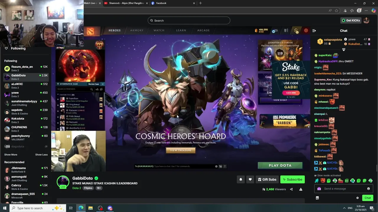The image size is (378, 212).
Task: Open the Kick user profile avatar
Action: (x=366, y=20)
